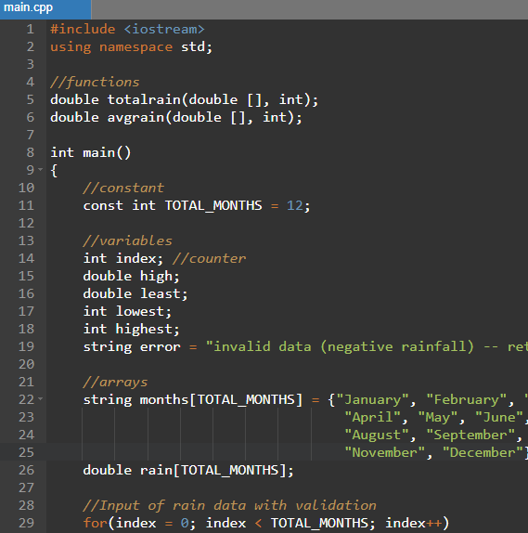The image size is (528, 533).
Task: Click 'months' array name on line 22
Action: 164,399
